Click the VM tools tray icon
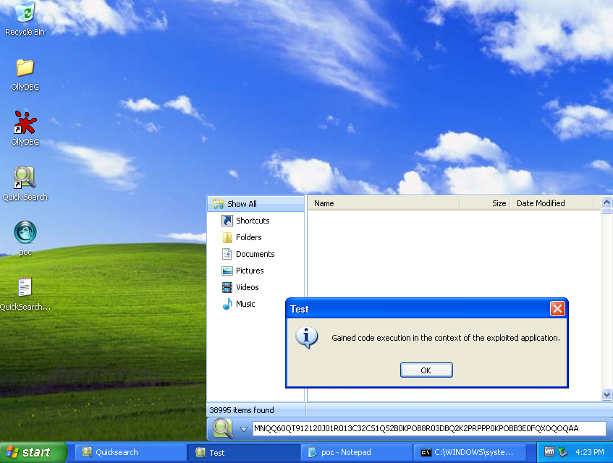Image resolution: width=613 pixels, height=463 pixels. pyautogui.click(x=549, y=452)
